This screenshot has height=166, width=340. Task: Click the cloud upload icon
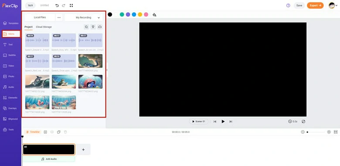click(100, 27)
